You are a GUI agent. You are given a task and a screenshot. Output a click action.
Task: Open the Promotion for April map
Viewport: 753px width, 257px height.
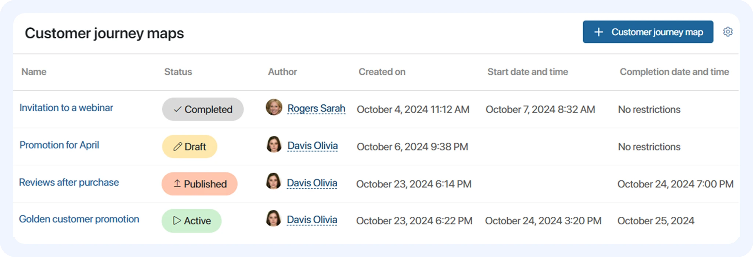pos(59,145)
